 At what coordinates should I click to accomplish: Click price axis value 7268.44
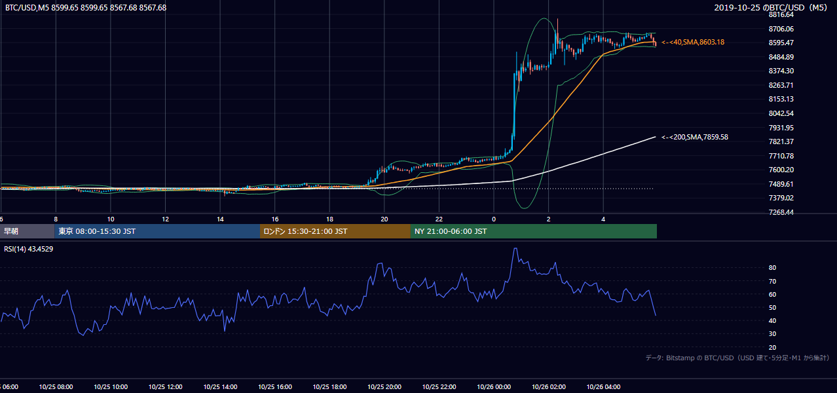(781, 212)
